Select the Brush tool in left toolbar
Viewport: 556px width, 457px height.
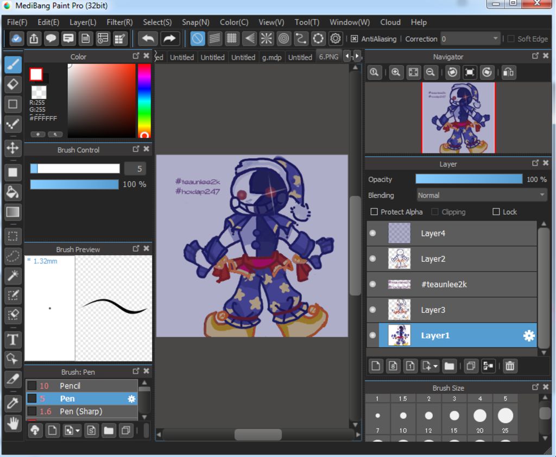(13, 65)
